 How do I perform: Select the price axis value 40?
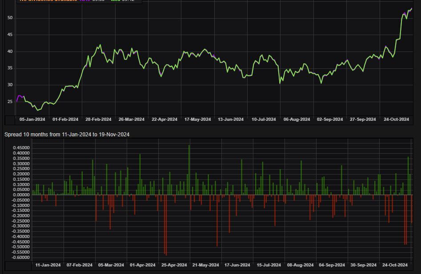(10, 52)
